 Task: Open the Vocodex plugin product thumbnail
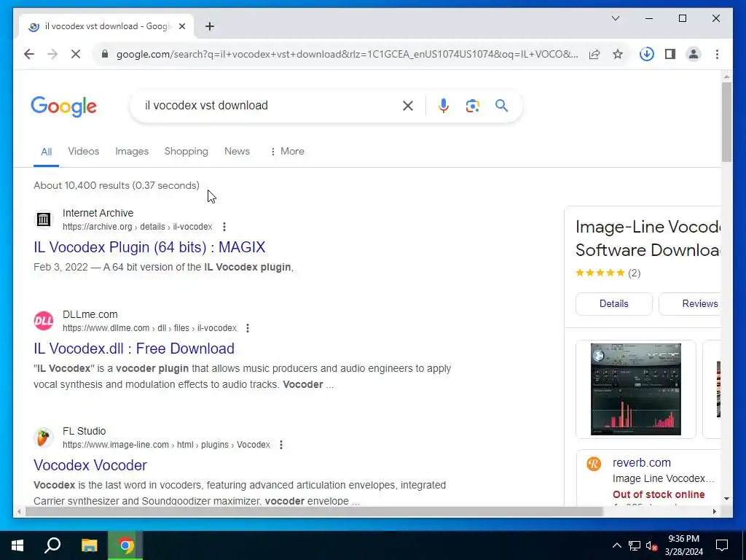click(x=635, y=389)
